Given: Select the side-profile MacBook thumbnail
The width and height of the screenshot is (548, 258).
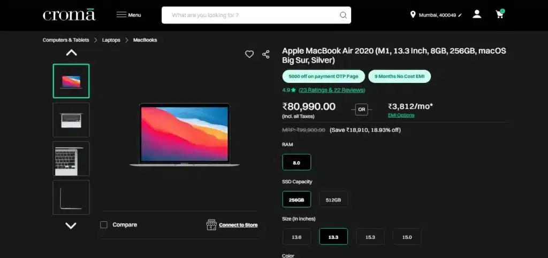Looking at the screenshot, I should click(x=71, y=197).
